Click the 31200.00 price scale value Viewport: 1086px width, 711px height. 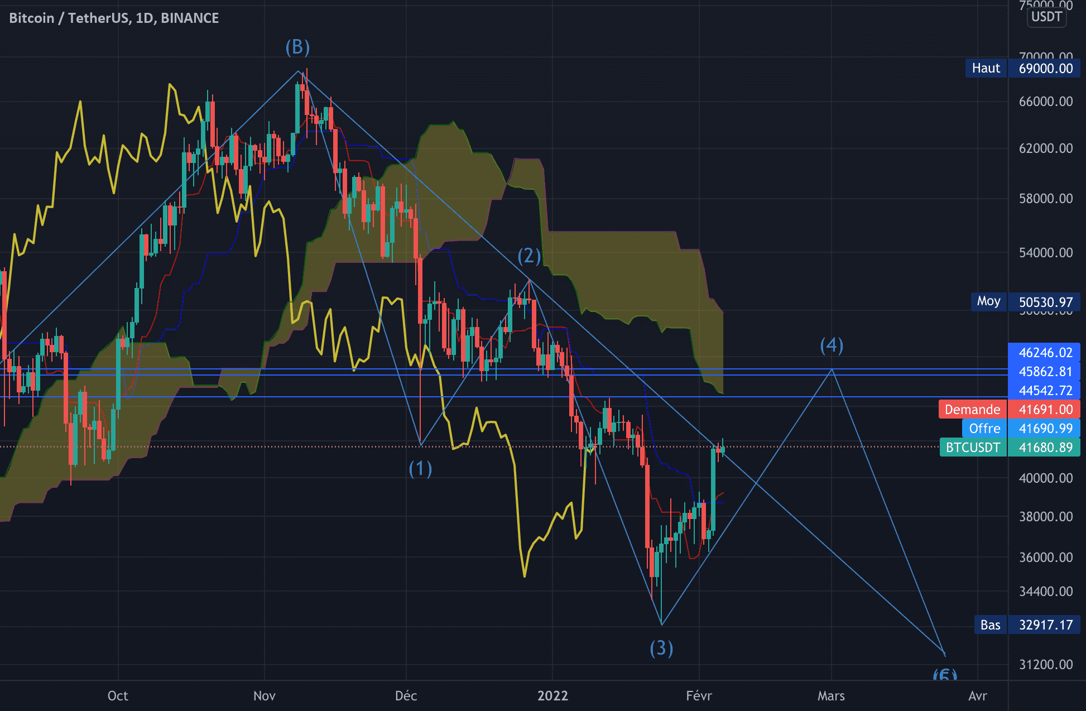pos(1046,665)
